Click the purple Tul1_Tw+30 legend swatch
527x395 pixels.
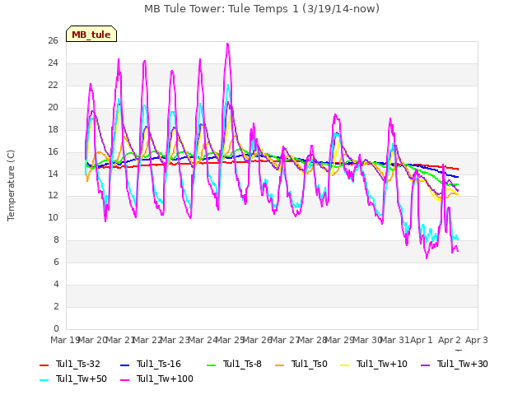pyautogui.click(x=426, y=365)
